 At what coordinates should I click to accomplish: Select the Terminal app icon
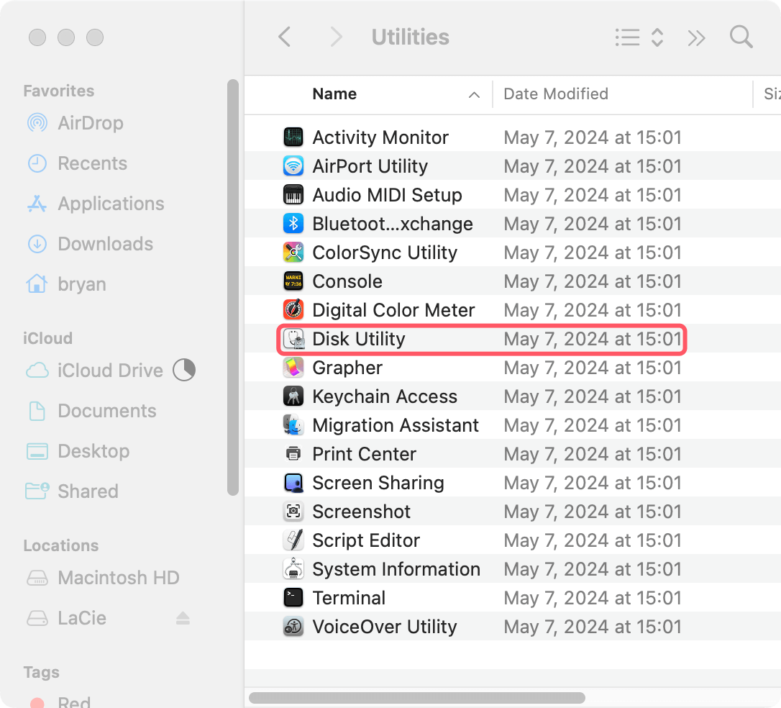click(x=296, y=598)
